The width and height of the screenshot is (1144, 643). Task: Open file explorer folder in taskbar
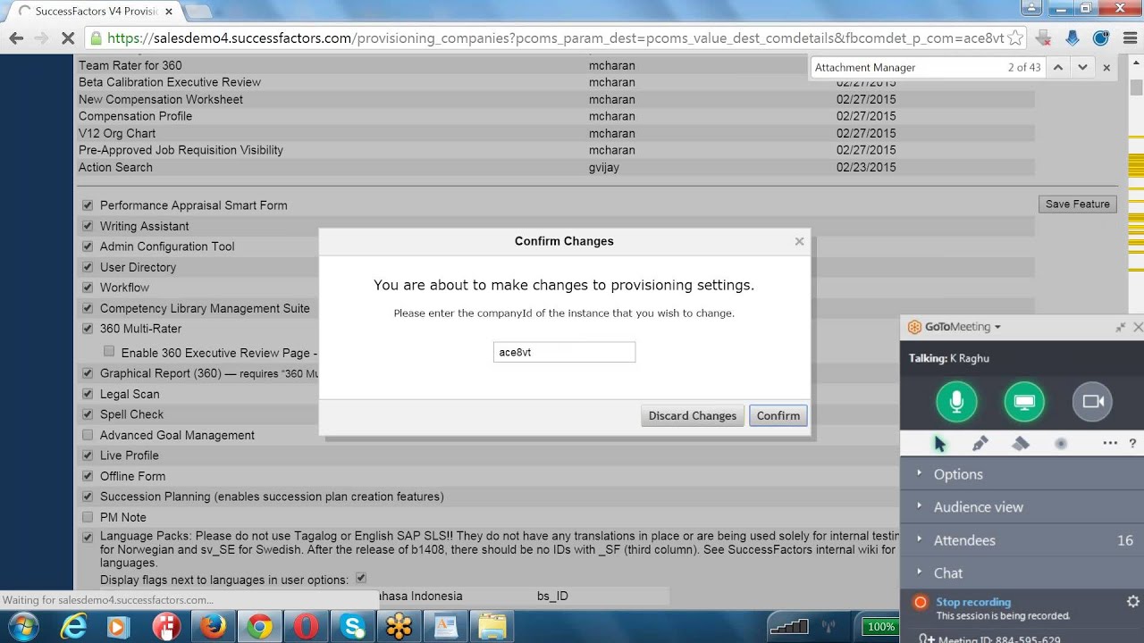pyautogui.click(x=492, y=626)
